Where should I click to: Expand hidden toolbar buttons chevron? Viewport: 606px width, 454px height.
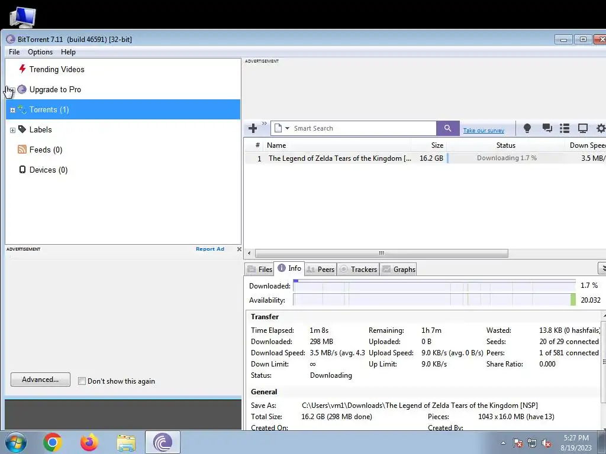click(x=265, y=124)
